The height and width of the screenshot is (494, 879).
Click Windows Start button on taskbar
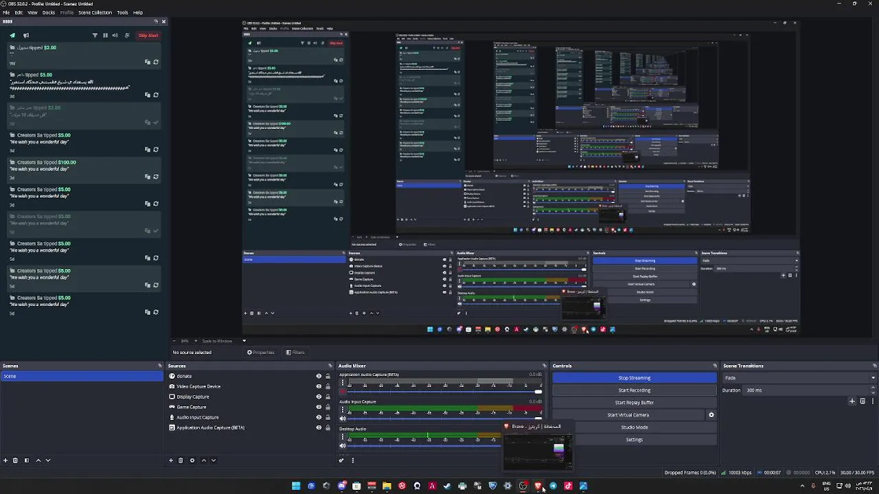(x=296, y=486)
